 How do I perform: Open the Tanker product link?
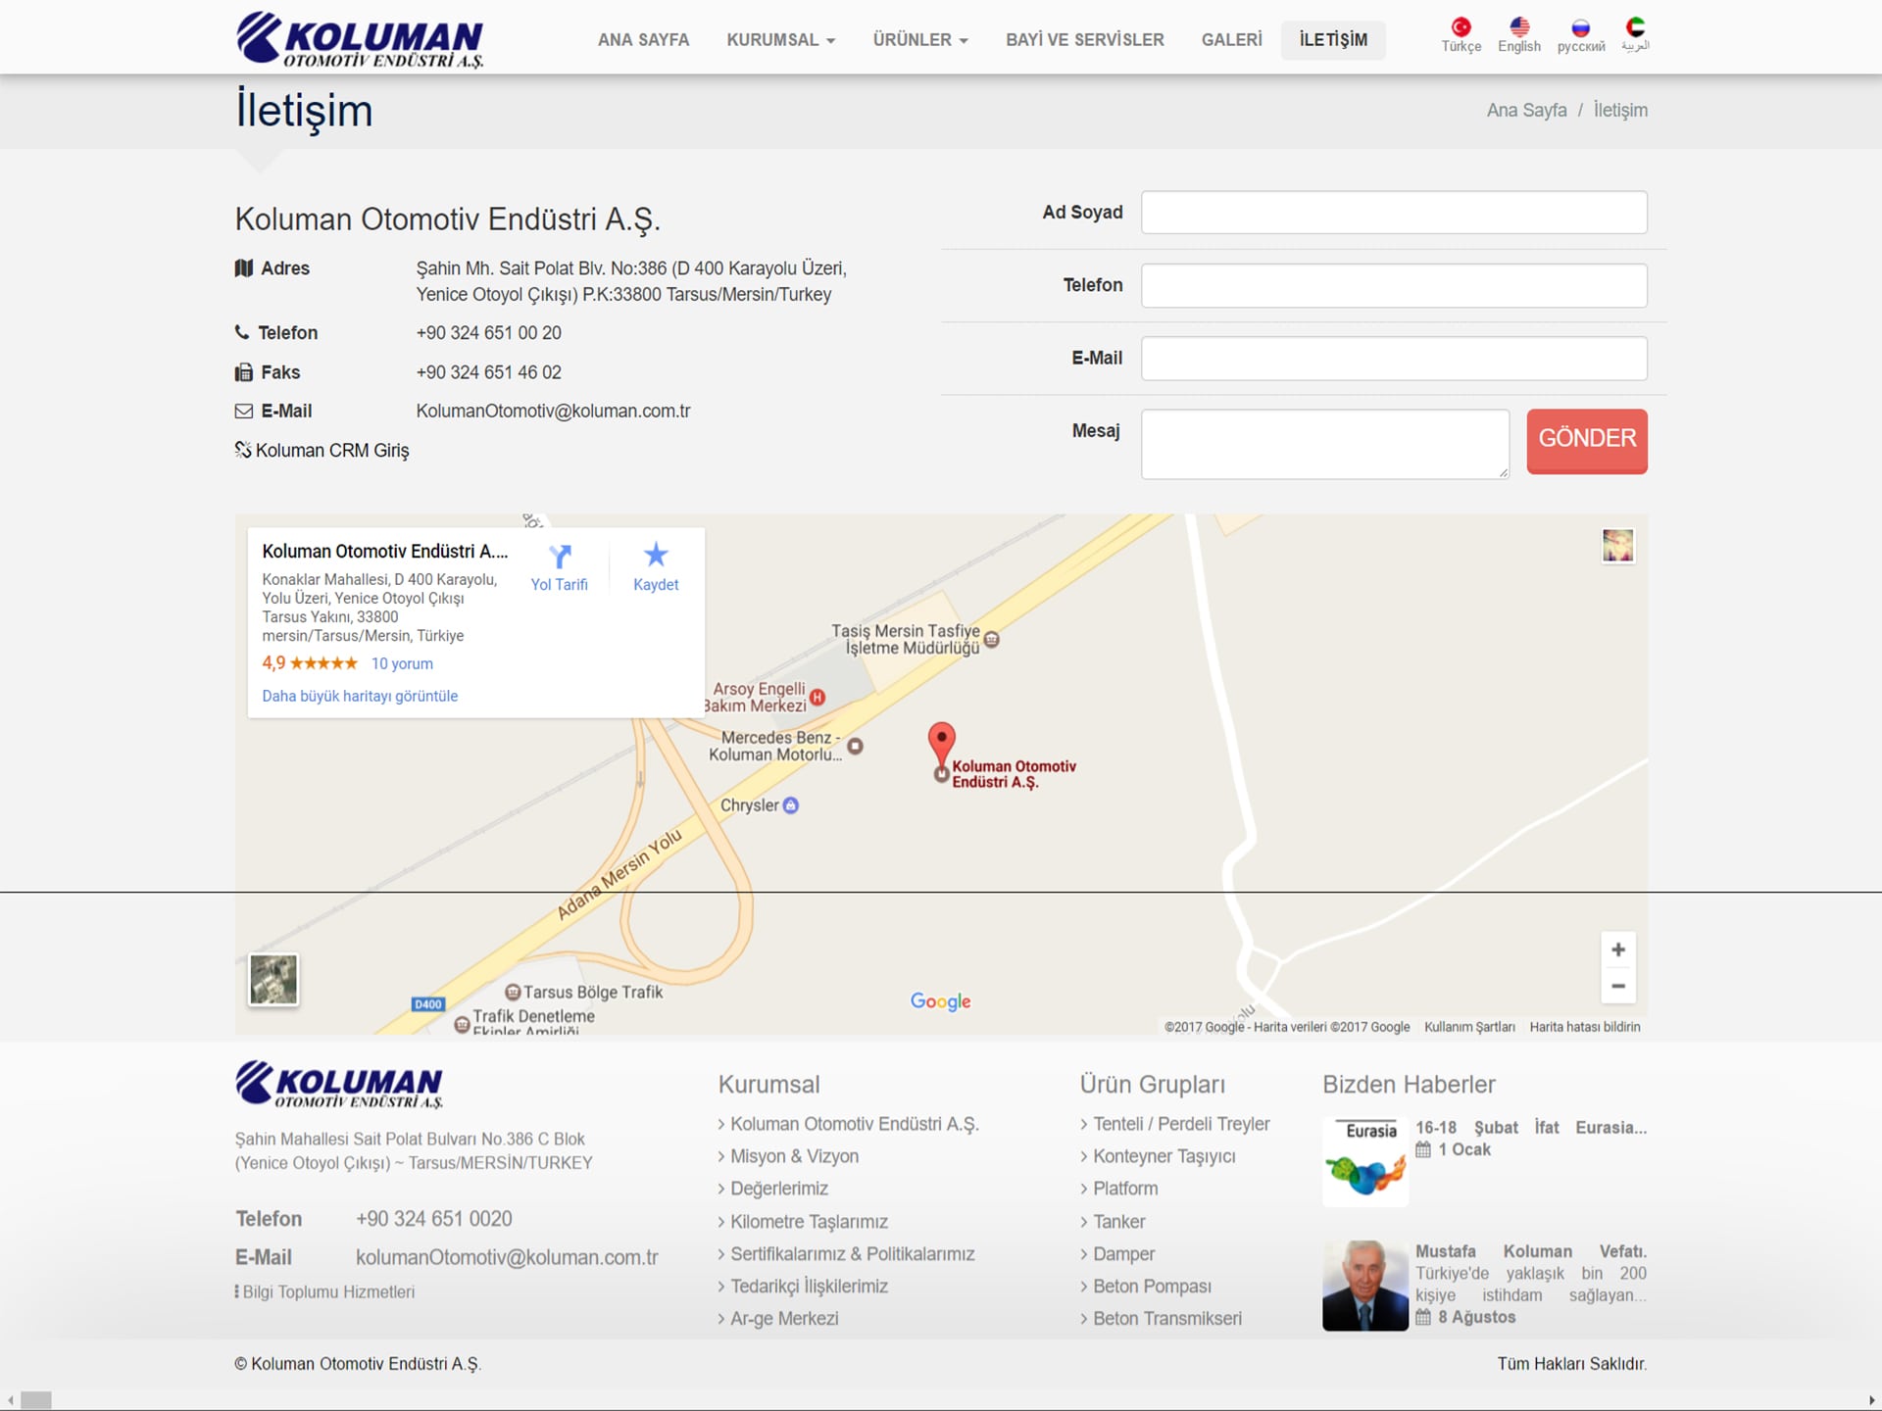(1118, 1222)
